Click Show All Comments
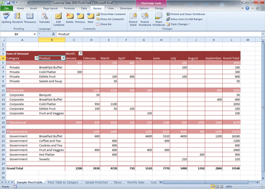The width and height of the screenshot is (265, 189). coord(110,19)
